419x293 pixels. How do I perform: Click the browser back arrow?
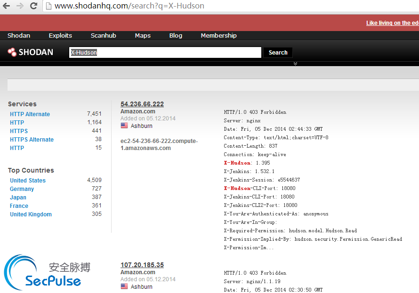click(x=6, y=6)
